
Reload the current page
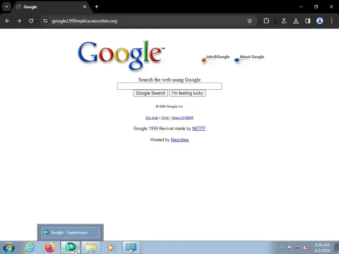pos(31,21)
